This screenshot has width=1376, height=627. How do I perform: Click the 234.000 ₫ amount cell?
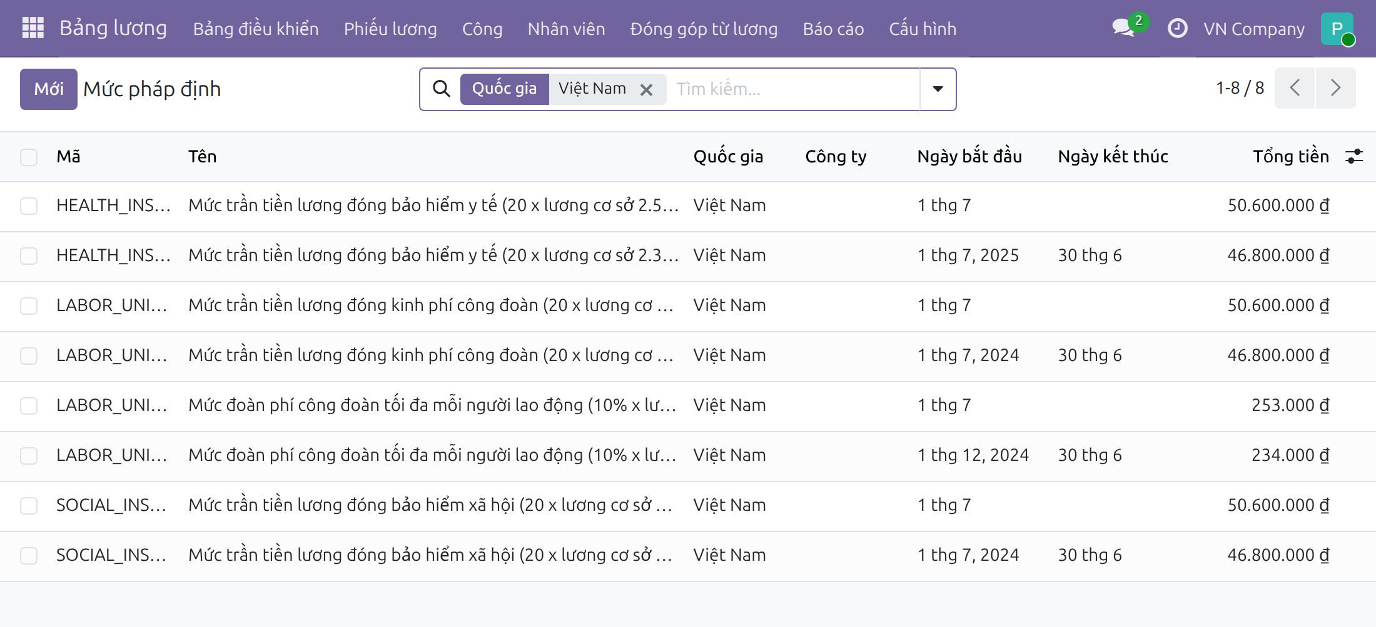pyautogui.click(x=1290, y=455)
